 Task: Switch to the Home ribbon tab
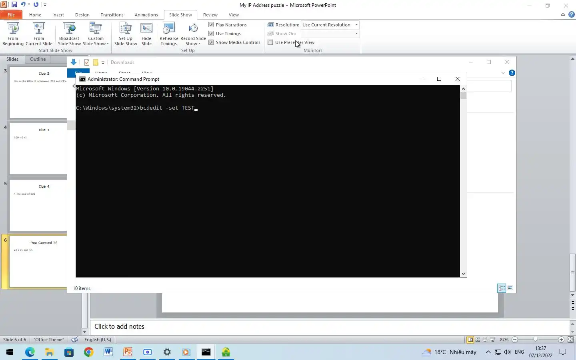(x=35, y=15)
